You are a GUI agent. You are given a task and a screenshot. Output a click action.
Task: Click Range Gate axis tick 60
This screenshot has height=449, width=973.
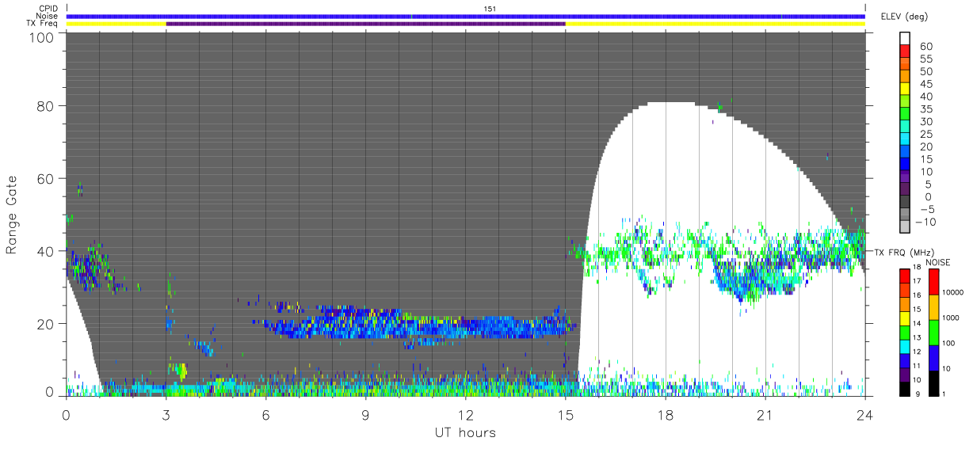point(47,178)
